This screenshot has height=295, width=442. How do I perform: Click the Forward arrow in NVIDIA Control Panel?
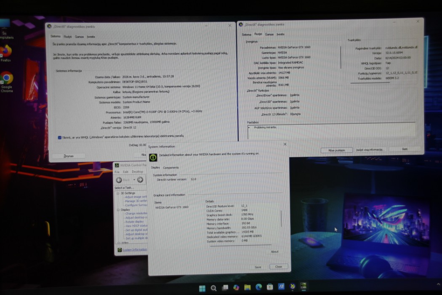coord(140,180)
